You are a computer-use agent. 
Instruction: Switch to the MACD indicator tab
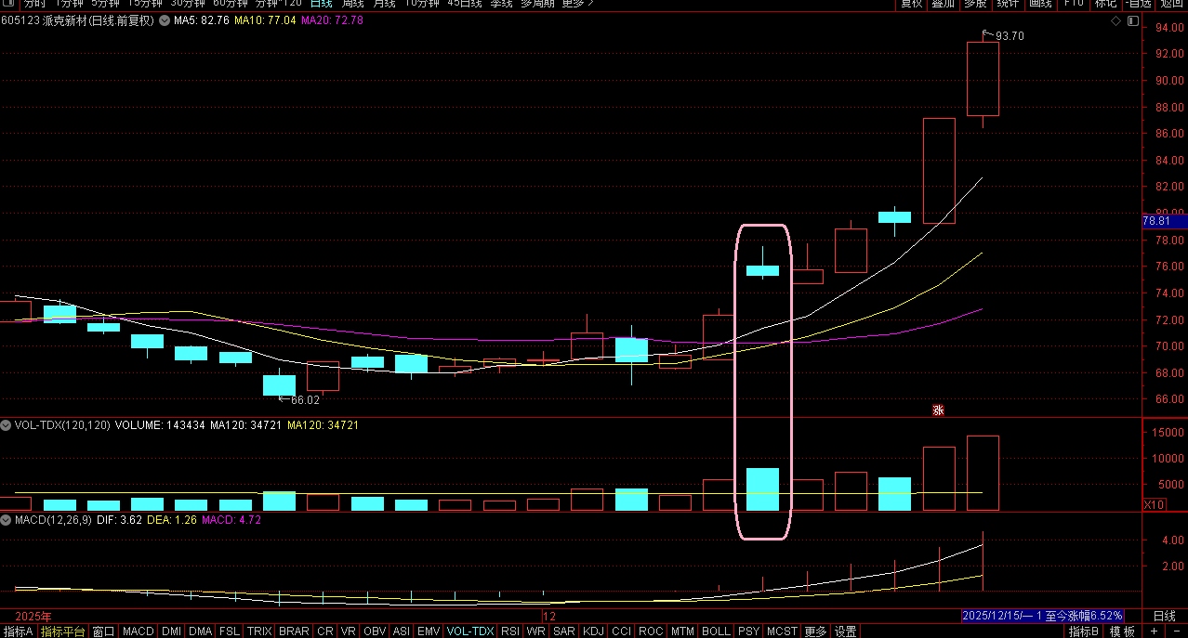coord(139,631)
